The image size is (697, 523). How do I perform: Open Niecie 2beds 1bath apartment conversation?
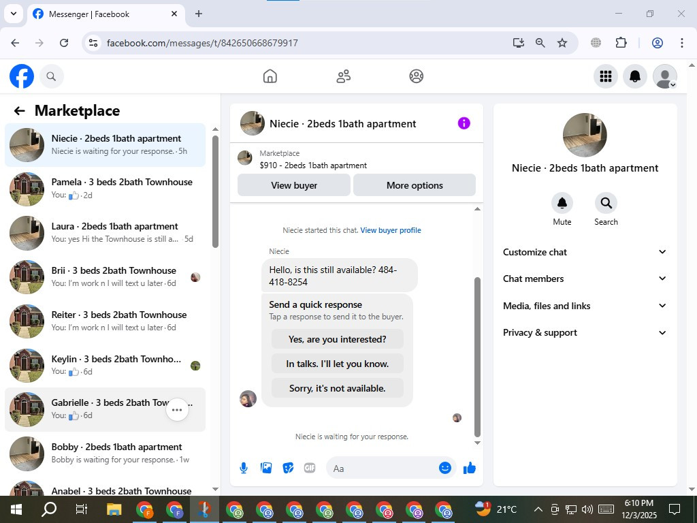(106, 145)
